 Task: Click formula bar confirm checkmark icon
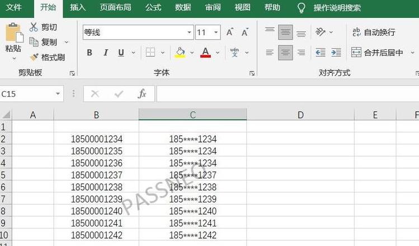(119, 94)
